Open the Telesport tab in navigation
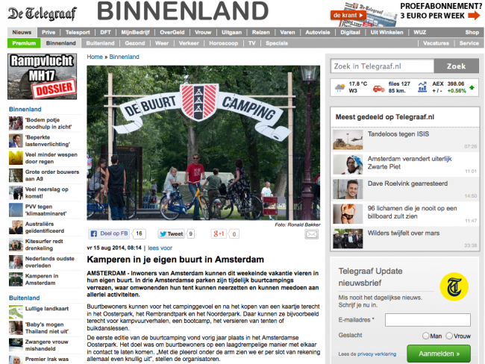 pyautogui.click(x=77, y=33)
